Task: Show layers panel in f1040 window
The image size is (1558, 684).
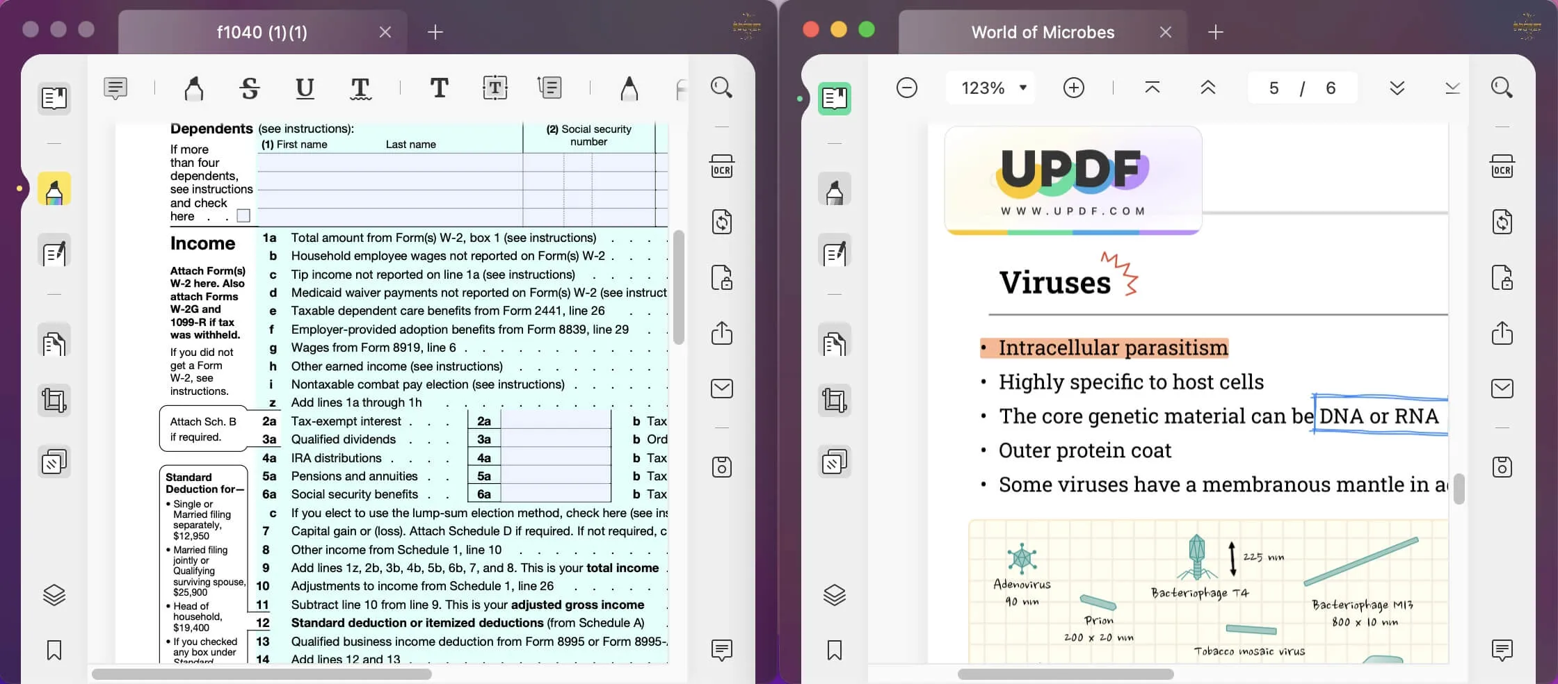Action: coord(54,595)
